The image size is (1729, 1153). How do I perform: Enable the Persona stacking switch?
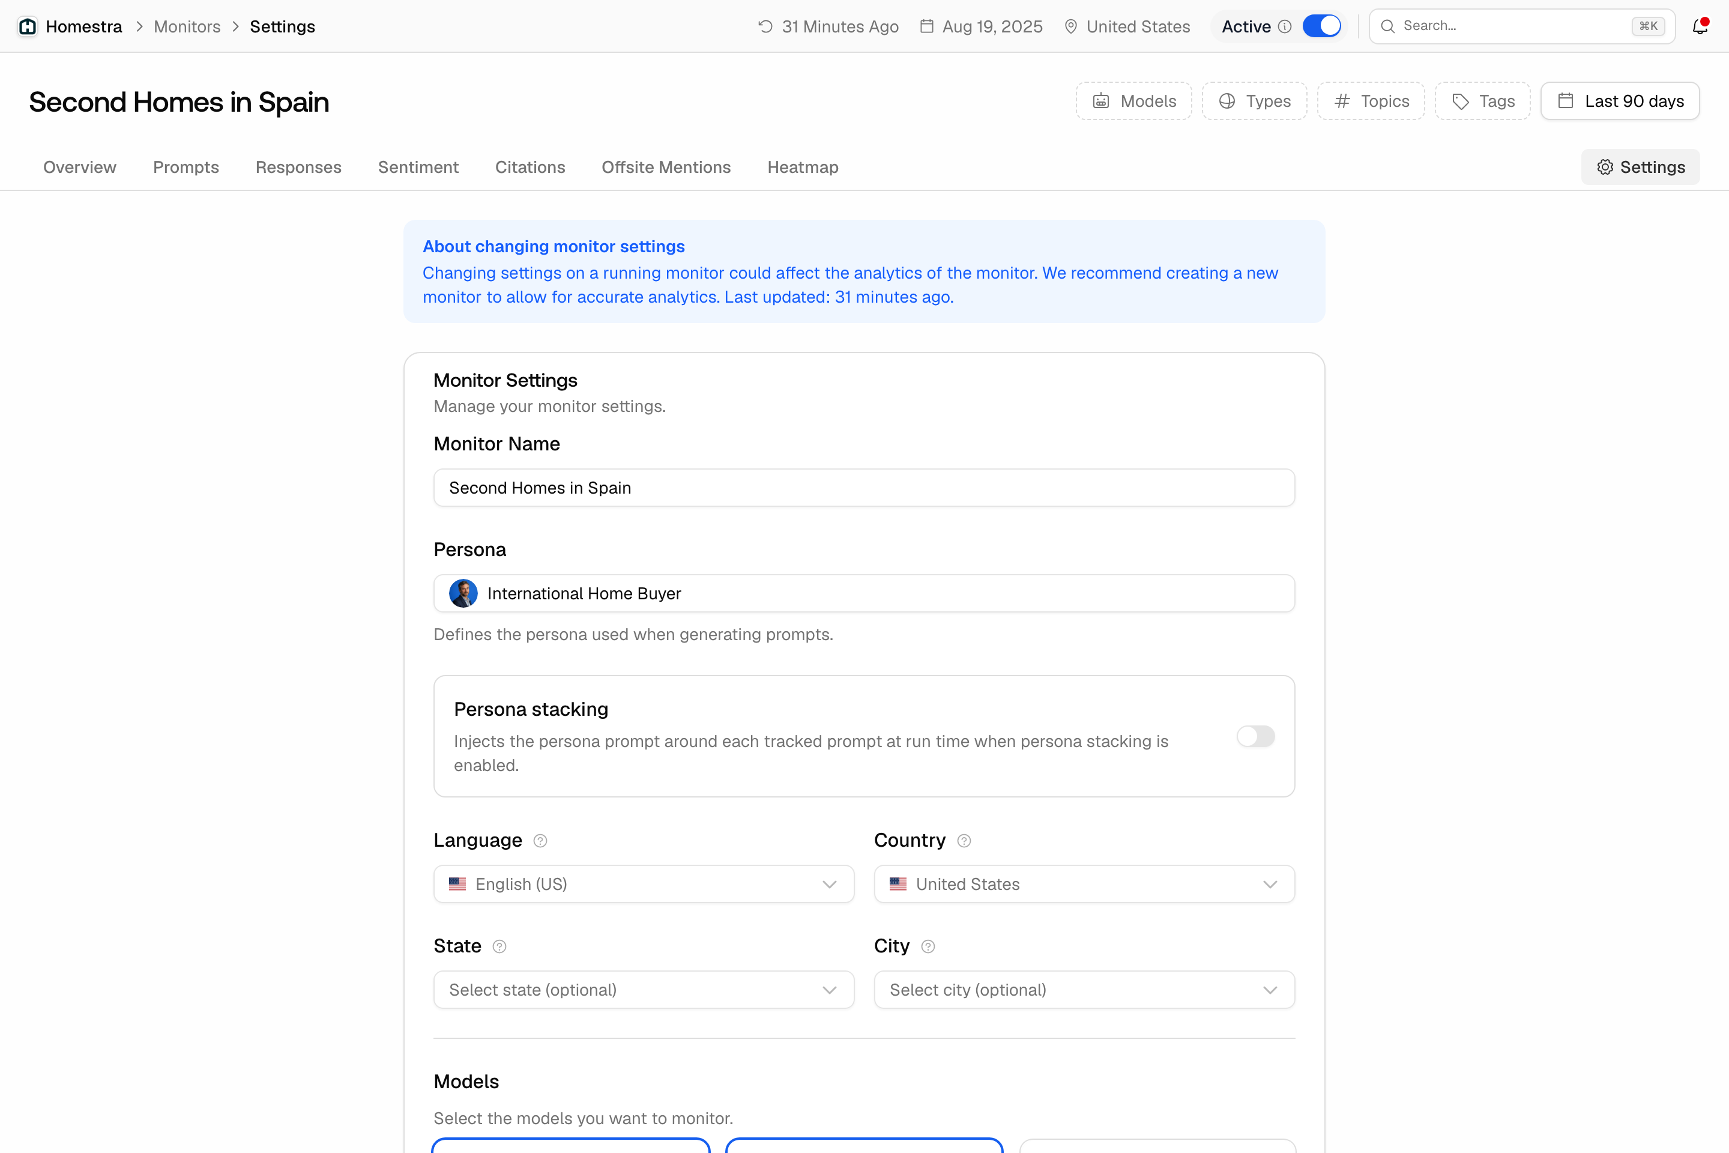pos(1255,736)
